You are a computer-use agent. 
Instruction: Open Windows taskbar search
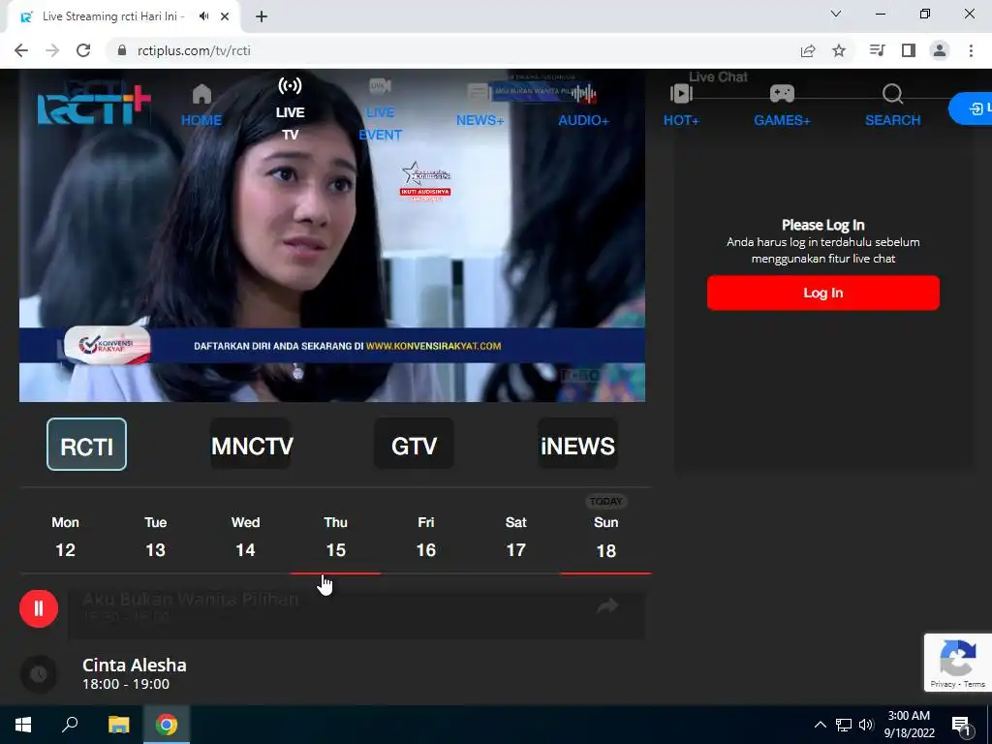pos(70,725)
